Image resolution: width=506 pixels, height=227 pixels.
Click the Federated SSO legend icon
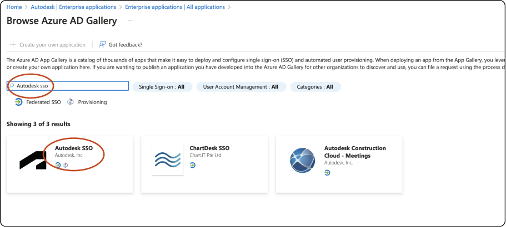(18, 102)
